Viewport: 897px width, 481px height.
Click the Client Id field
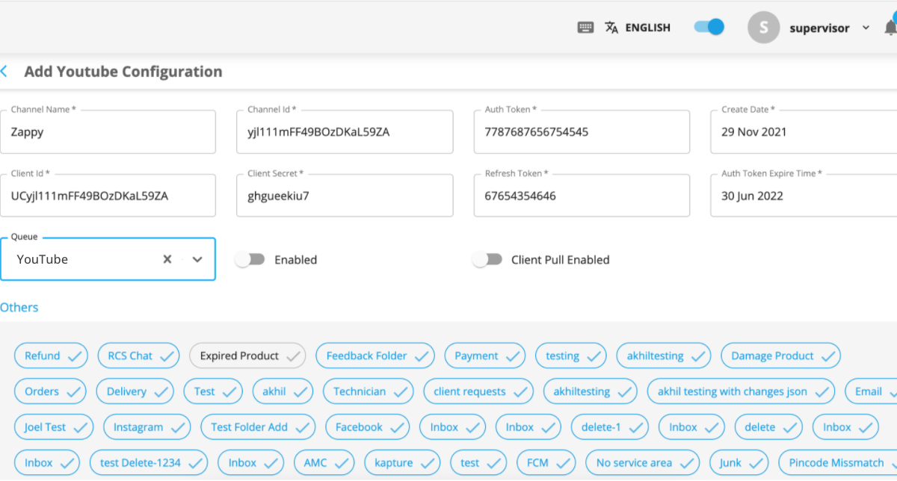pos(108,196)
